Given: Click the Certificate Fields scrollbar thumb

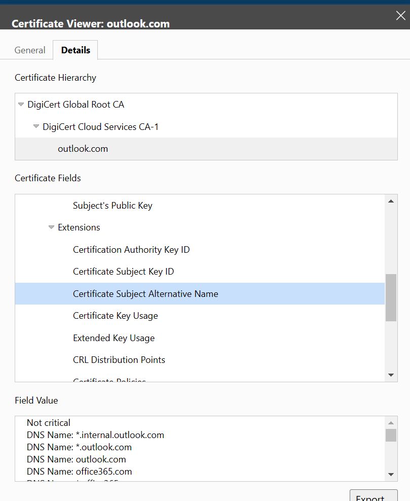Looking at the screenshot, I should click(391, 297).
